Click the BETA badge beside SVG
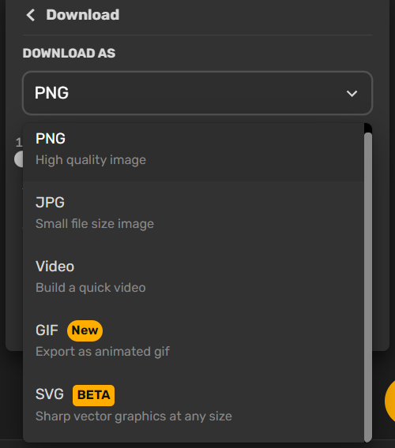Image resolution: width=395 pixels, height=448 pixels. click(93, 395)
